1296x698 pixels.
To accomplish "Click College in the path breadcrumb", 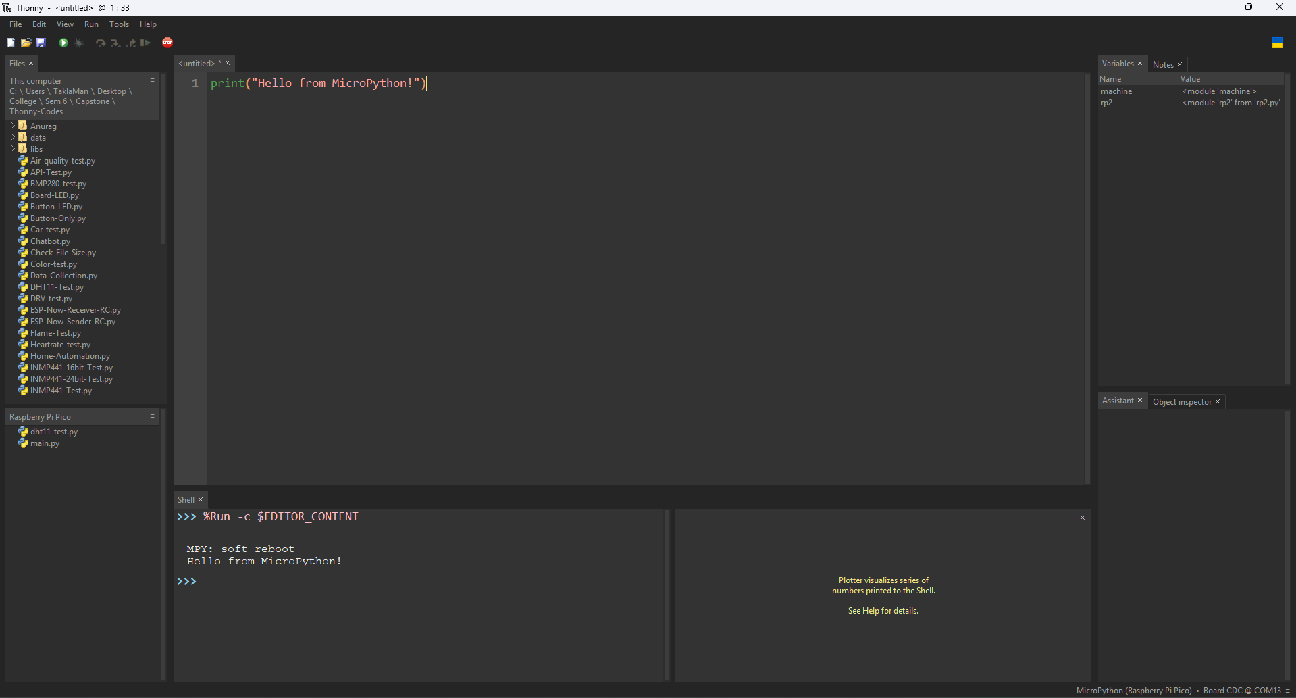I will [23, 101].
